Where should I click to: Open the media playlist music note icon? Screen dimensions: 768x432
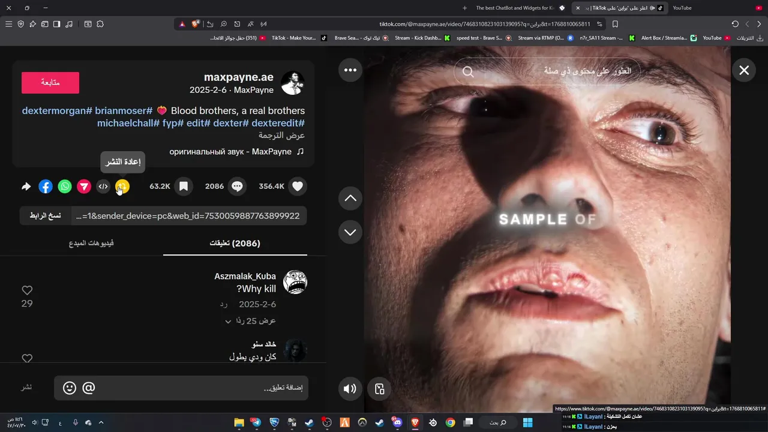69,24
